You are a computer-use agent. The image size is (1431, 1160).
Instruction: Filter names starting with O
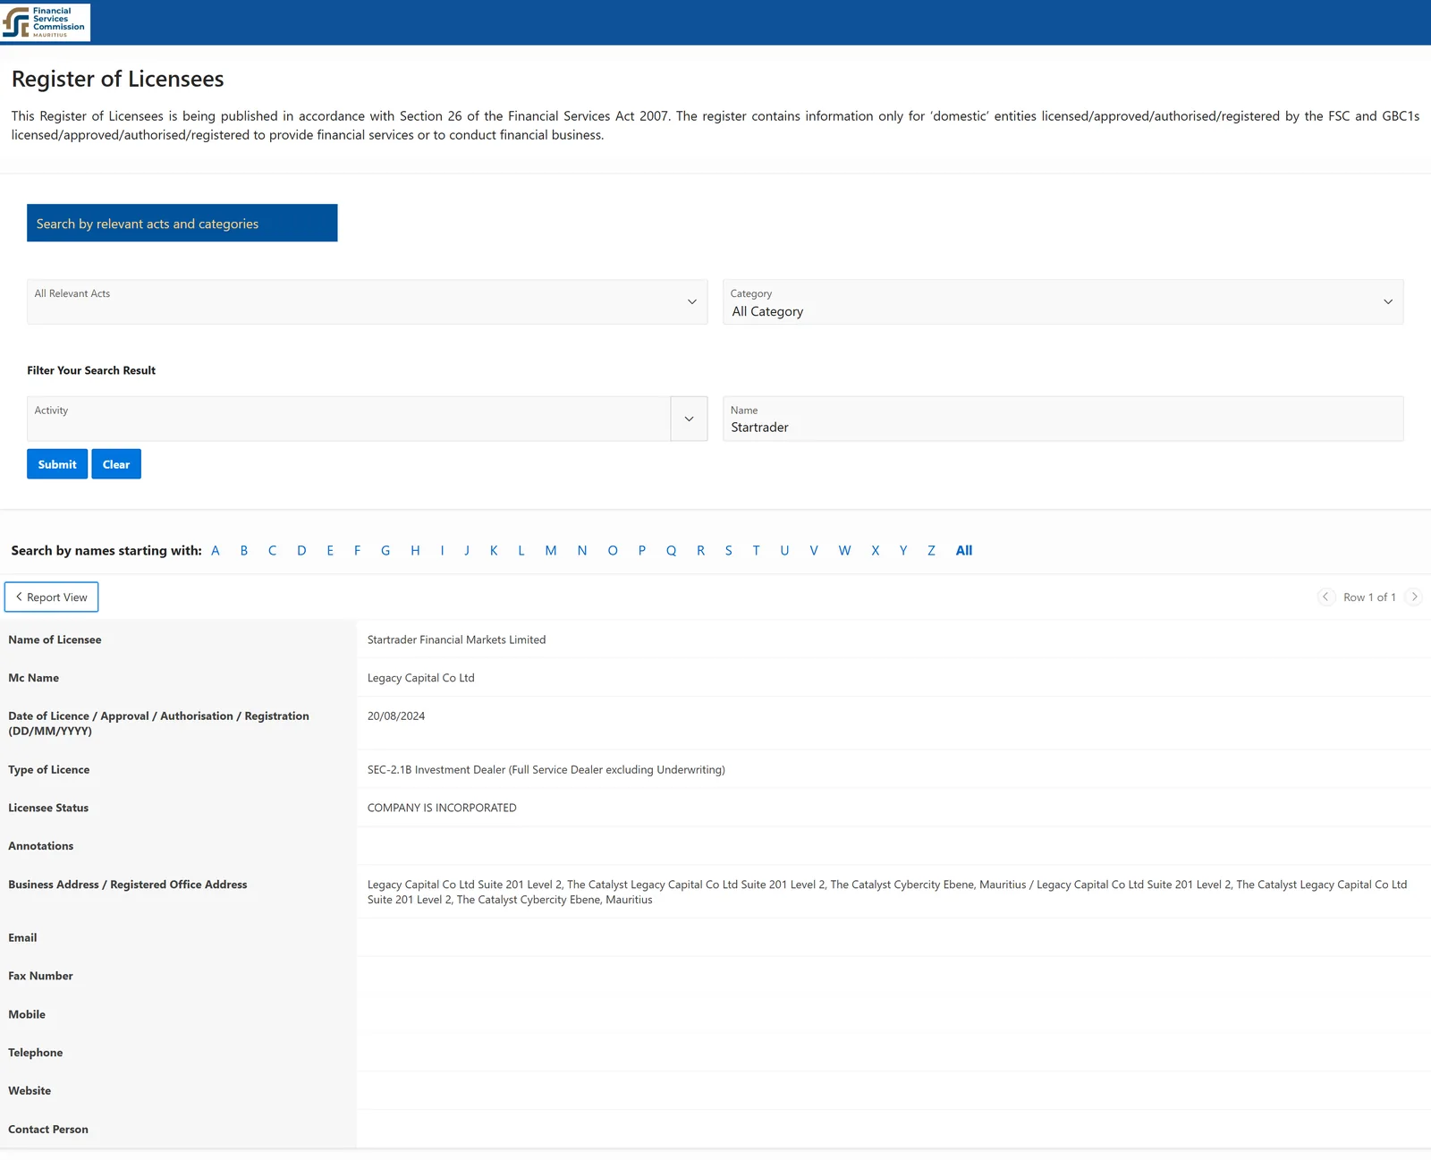point(613,551)
